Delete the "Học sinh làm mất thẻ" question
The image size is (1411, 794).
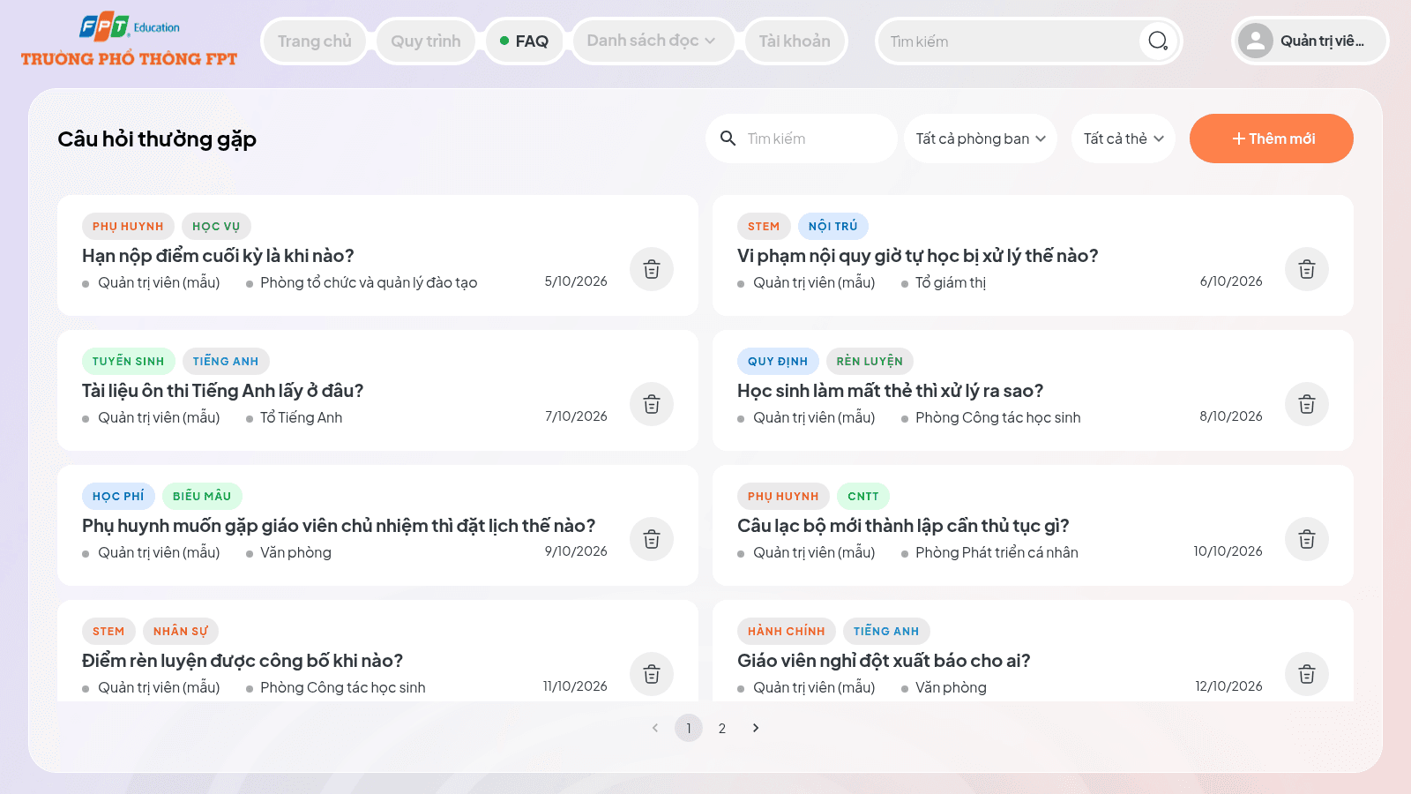[x=1307, y=404]
